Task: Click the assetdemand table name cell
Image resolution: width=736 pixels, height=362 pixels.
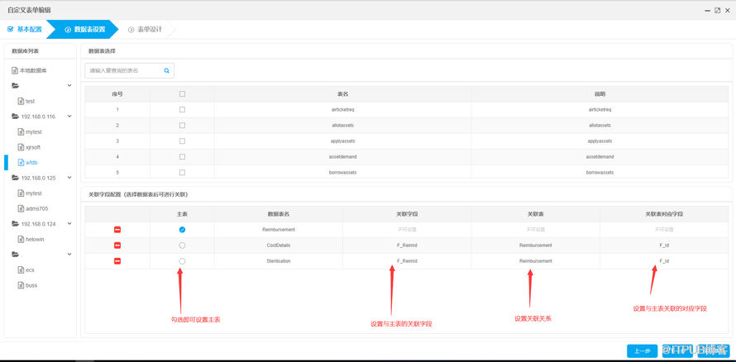Action: pyautogui.click(x=342, y=156)
